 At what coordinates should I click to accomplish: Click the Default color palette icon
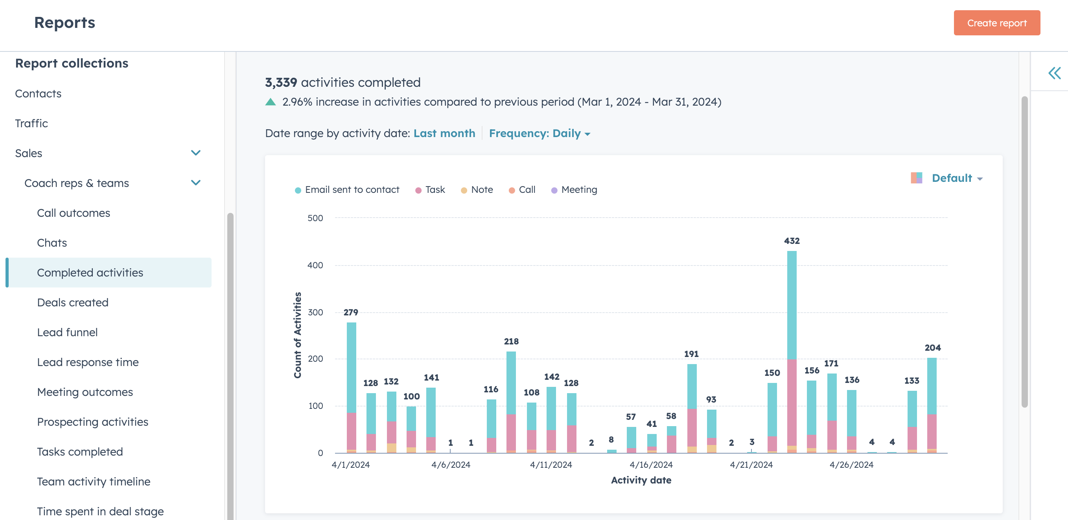click(x=916, y=178)
